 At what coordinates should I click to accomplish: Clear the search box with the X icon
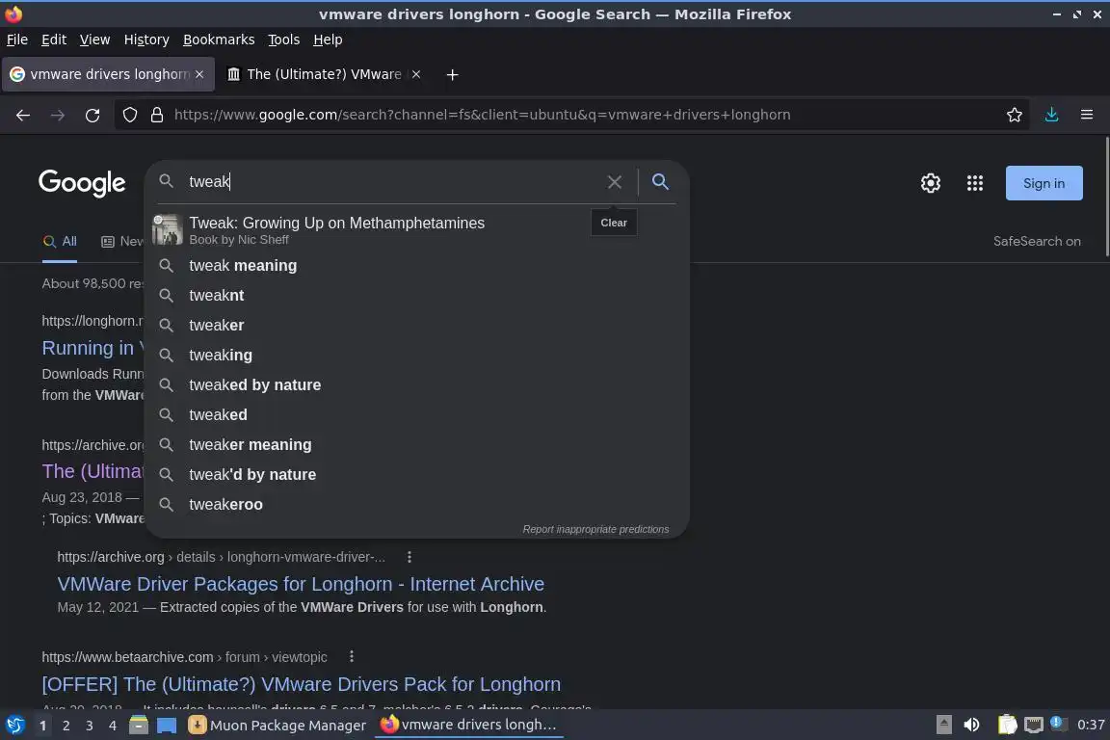point(615,182)
